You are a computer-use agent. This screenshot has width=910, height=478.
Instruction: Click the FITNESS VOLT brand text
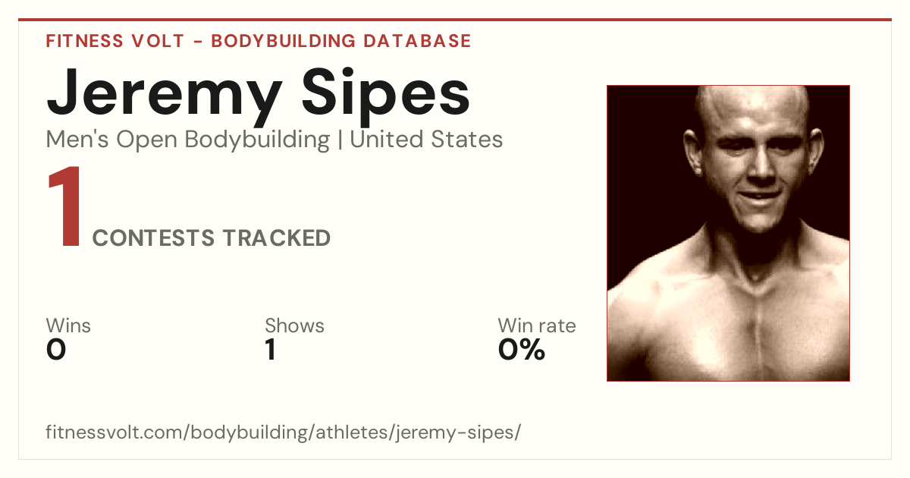pyautogui.click(x=115, y=41)
